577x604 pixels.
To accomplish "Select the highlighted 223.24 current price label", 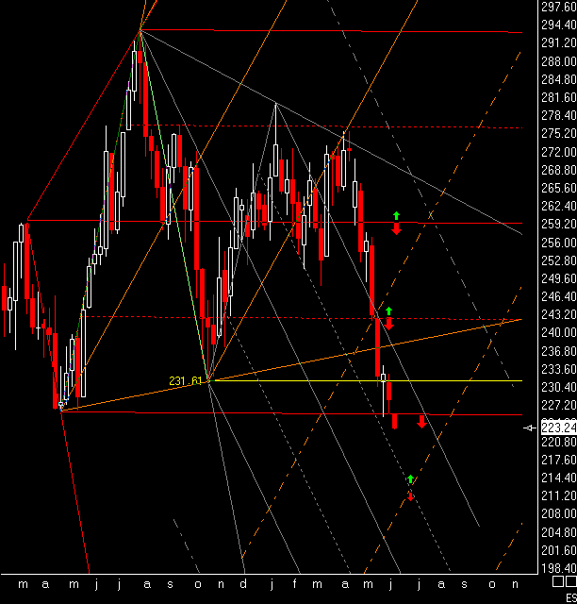I will coord(558,428).
